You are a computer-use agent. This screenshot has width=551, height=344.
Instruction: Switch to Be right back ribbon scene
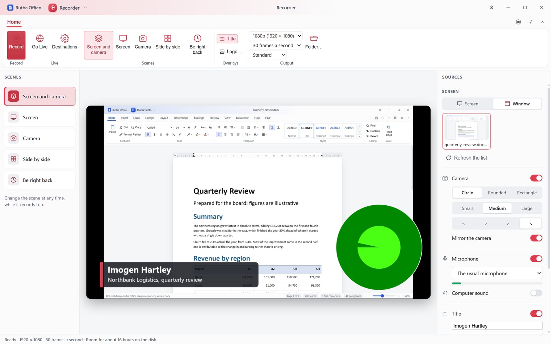coord(197,45)
